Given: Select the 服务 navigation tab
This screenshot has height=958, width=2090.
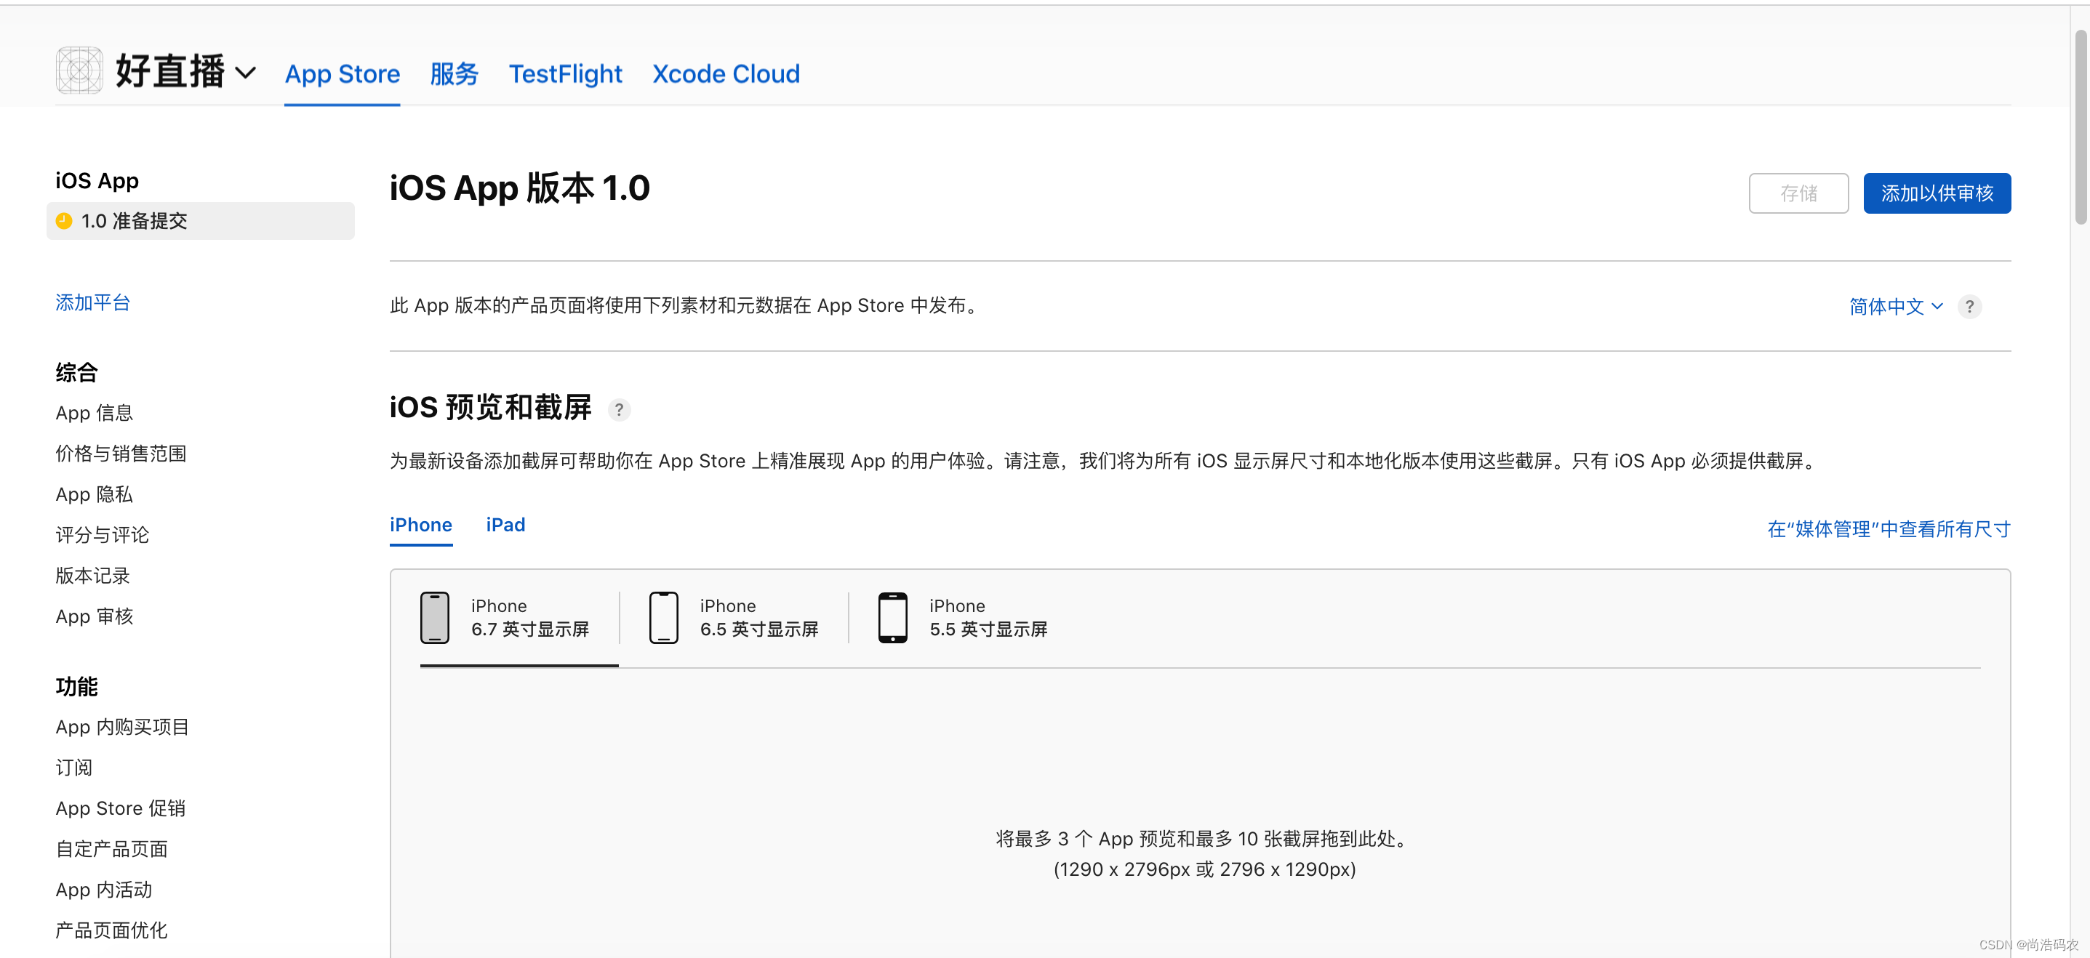Looking at the screenshot, I should [x=454, y=74].
